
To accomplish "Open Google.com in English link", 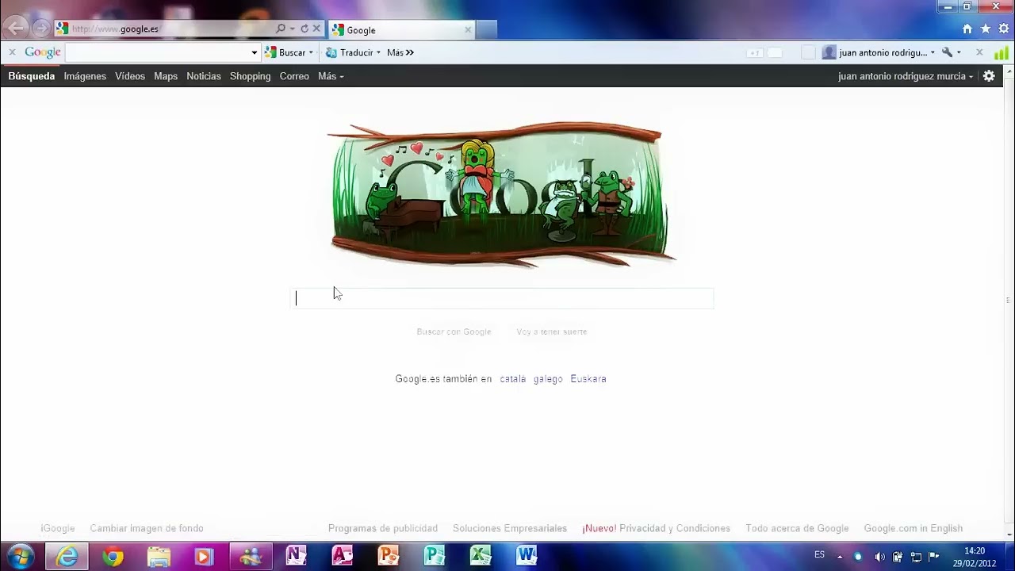I will 913,528.
